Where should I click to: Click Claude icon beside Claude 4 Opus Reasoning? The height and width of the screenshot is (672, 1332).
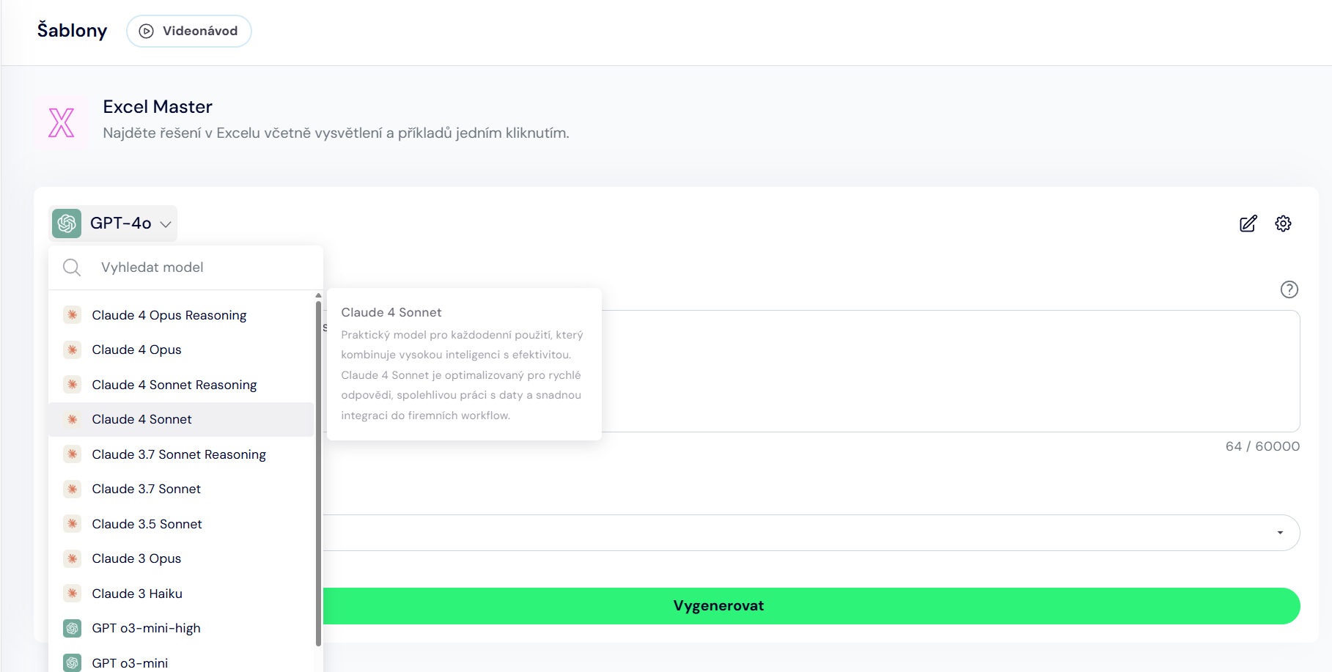(x=72, y=315)
